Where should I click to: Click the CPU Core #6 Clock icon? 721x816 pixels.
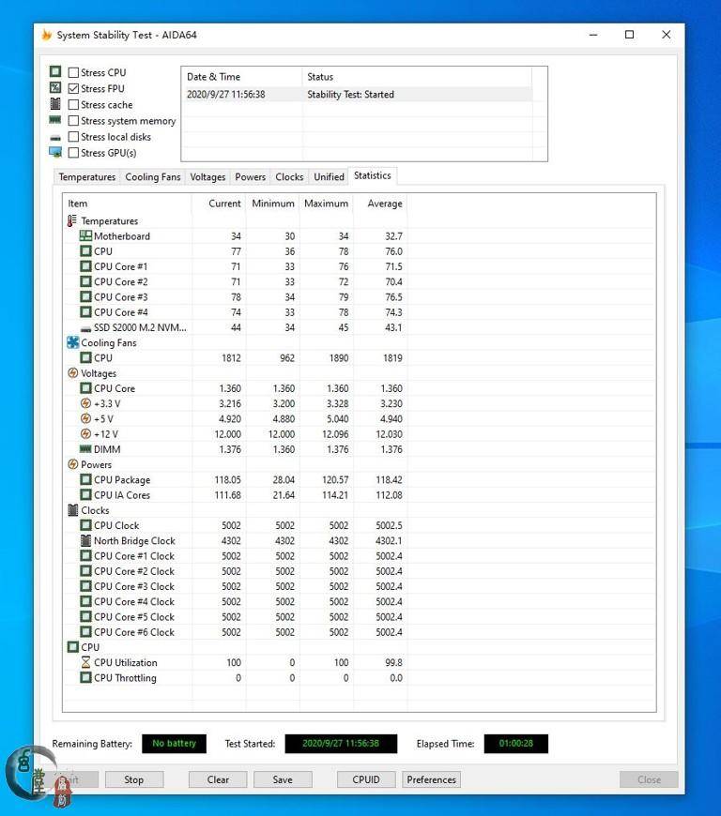[x=86, y=632]
